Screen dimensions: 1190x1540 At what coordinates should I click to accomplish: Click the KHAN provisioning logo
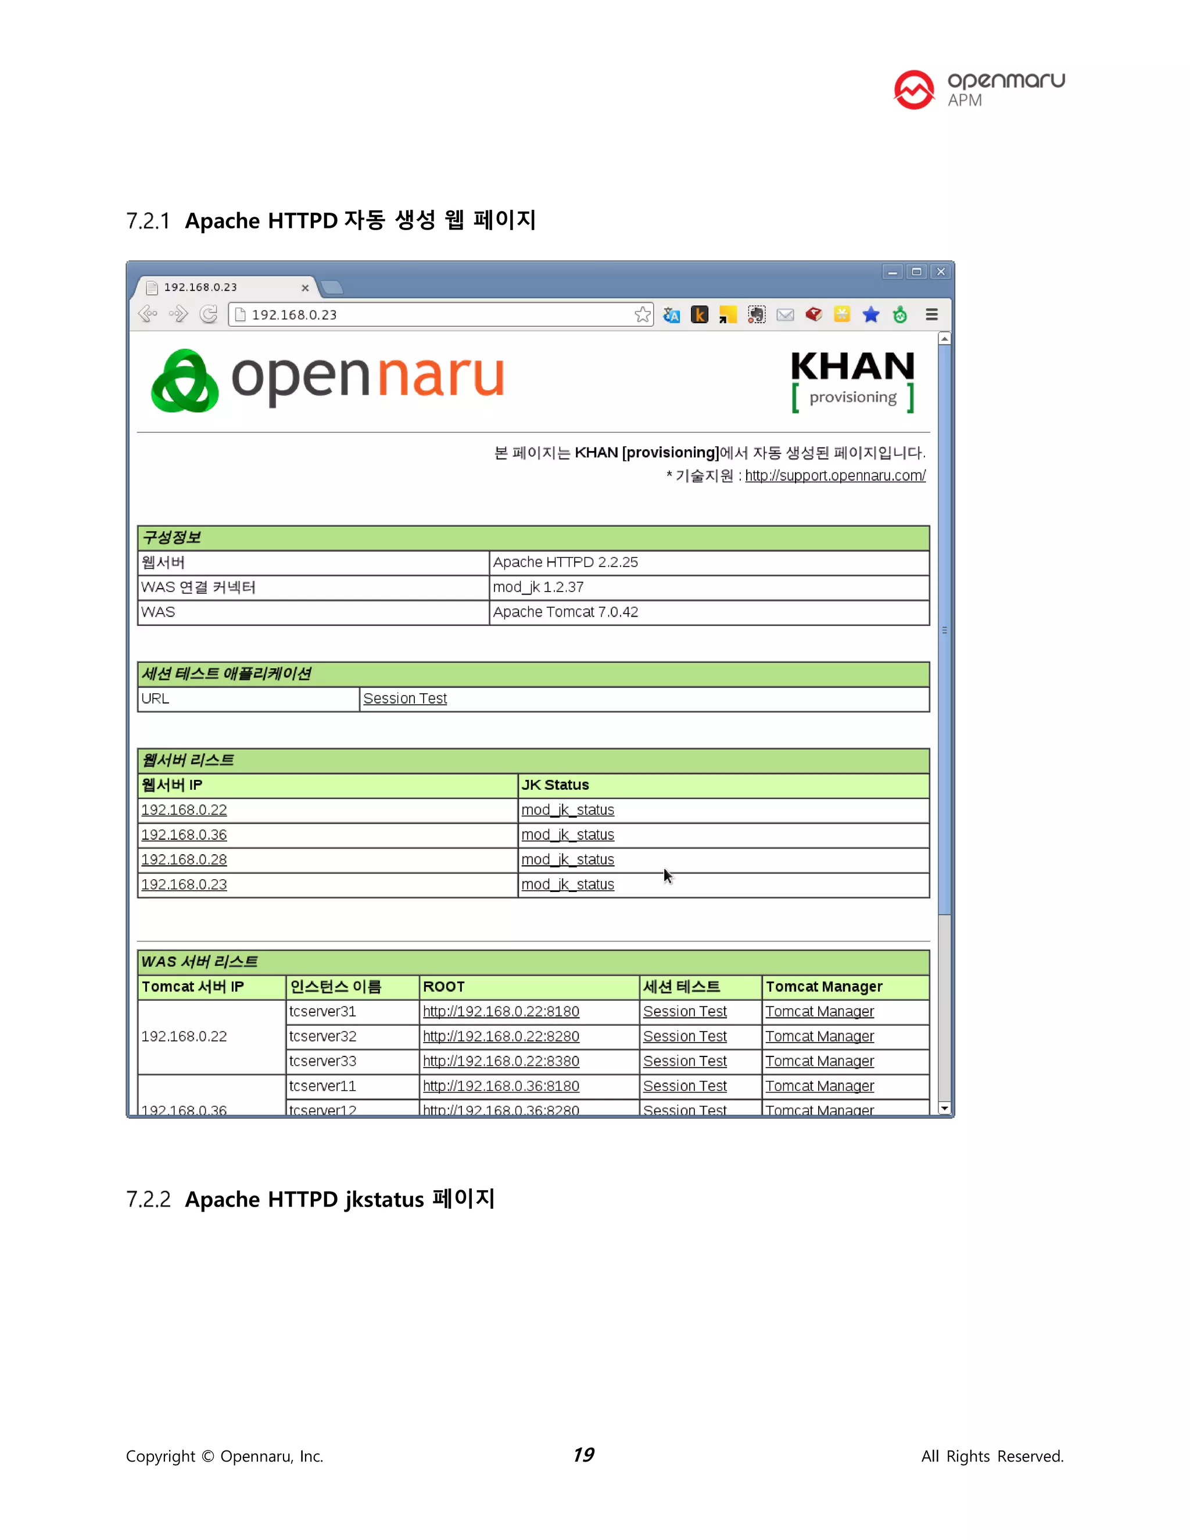coord(853,381)
